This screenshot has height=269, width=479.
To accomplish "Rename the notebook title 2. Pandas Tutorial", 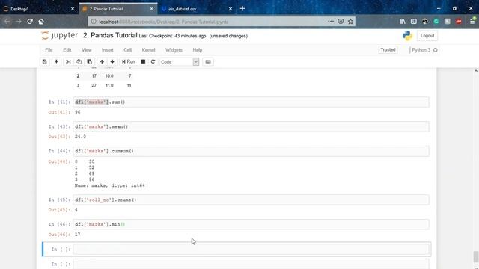I will coord(110,35).
